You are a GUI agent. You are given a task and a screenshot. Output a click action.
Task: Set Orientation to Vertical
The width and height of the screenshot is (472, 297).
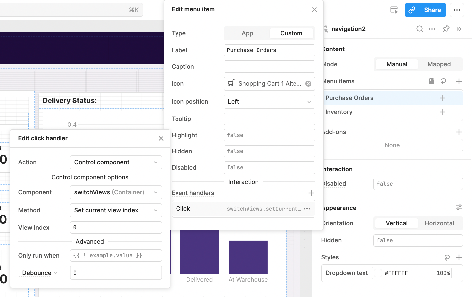point(397,223)
